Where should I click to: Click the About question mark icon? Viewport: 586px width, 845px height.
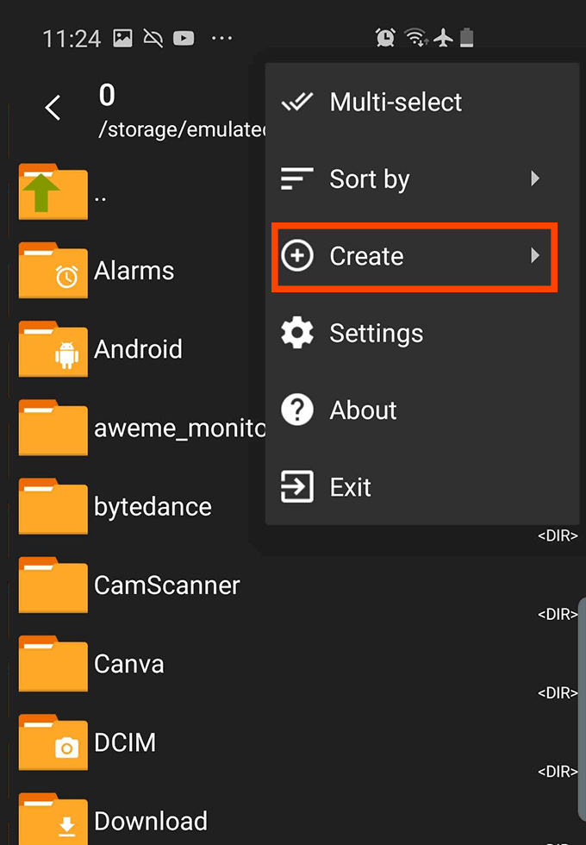(296, 410)
